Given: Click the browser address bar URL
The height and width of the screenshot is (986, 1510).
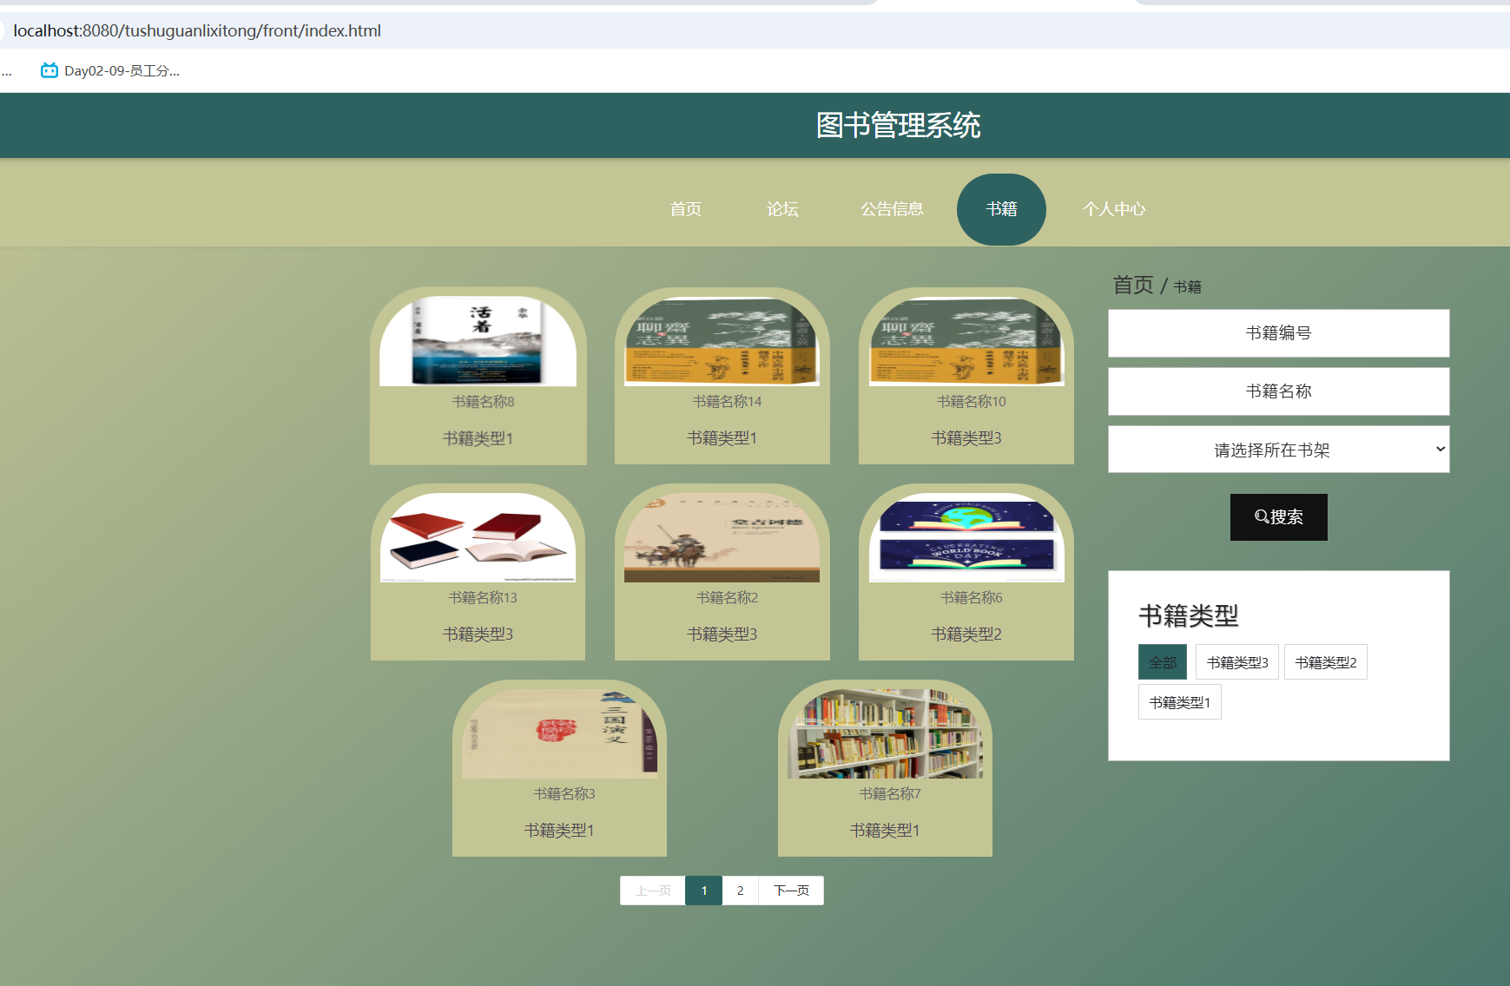Looking at the screenshot, I should (x=197, y=30).
